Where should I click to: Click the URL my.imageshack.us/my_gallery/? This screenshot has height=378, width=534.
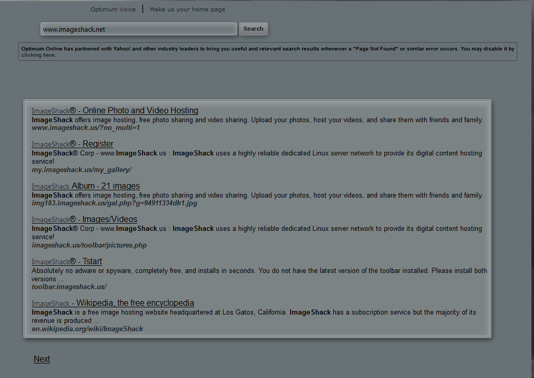(x=82, y=170)
